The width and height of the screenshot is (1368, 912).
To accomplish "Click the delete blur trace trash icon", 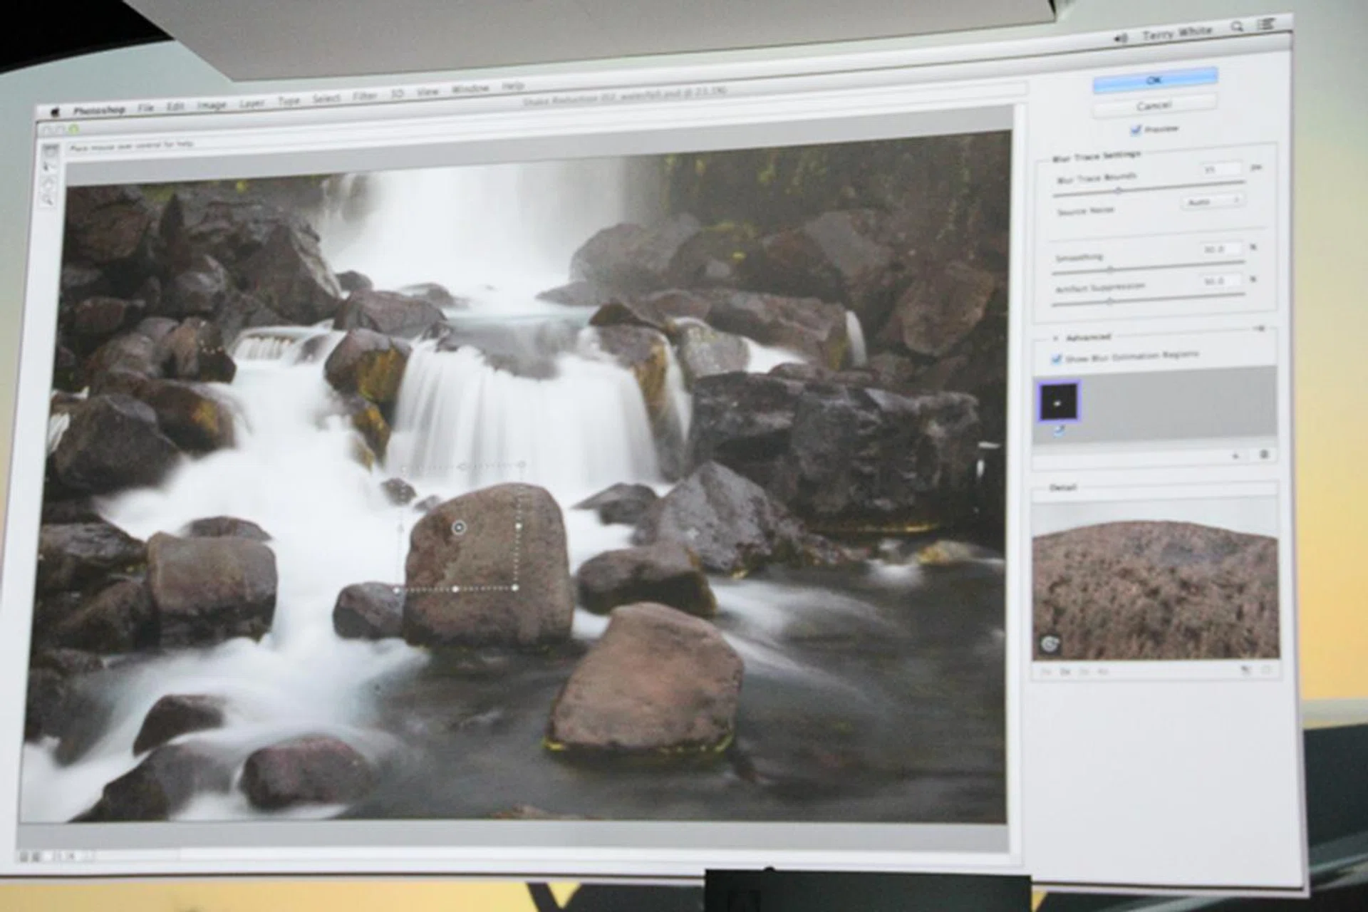I will [1265, 455].
